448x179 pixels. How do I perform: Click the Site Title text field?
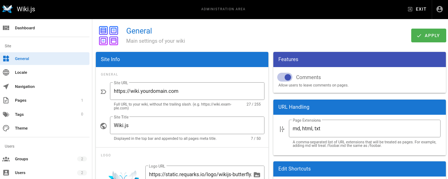click(187, 125)
